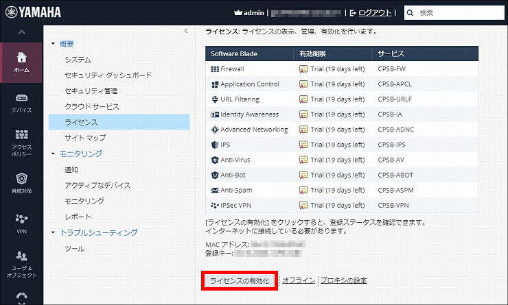
Task: Click Anti-Virus trial days left text
Action: tap(338, 160)
